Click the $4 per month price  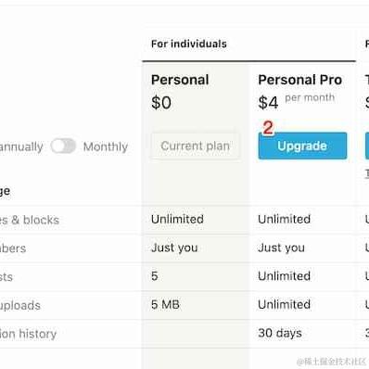(x=297, y=102)
